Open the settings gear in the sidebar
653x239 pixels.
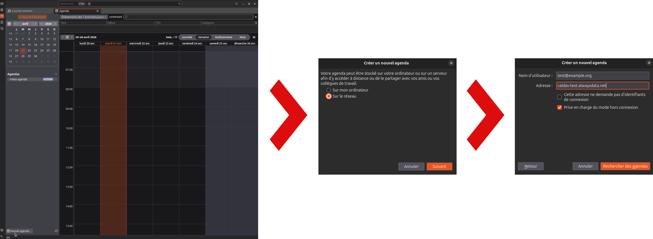coord(2,230)
